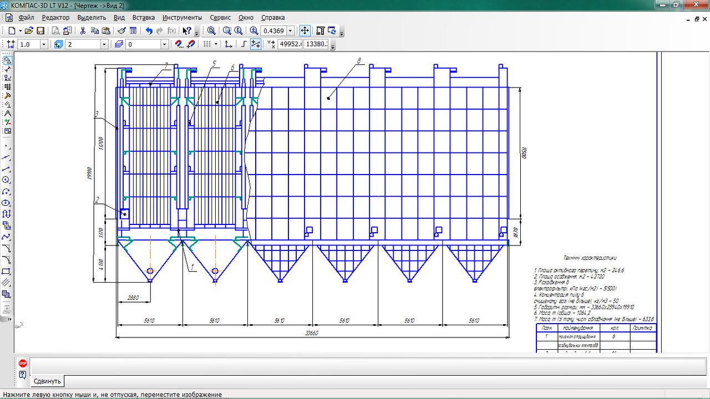This screenshot has width=710, height=399.
Task: Select the Rectangle tool in the left toolbar
Action: click(x=7, y=272)
